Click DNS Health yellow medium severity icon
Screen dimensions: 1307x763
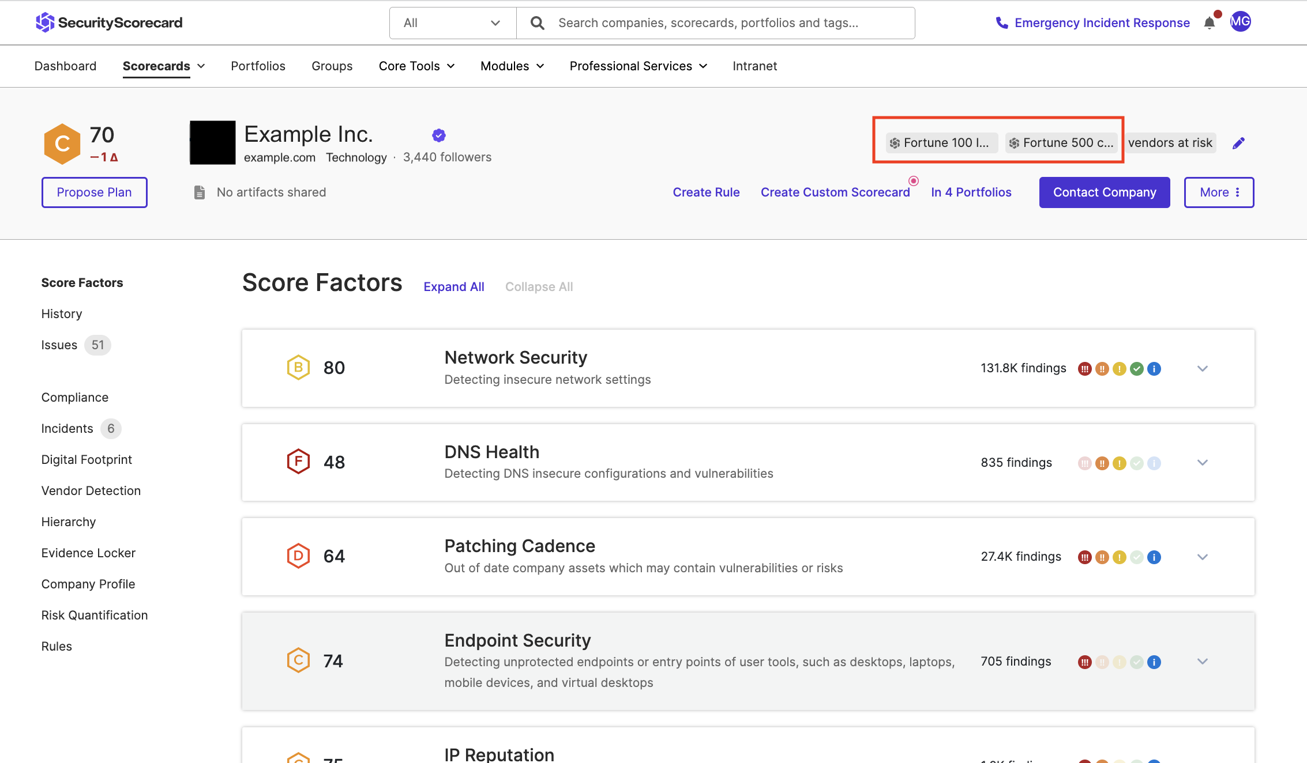pyautogui.click(x=1120, y=463)
